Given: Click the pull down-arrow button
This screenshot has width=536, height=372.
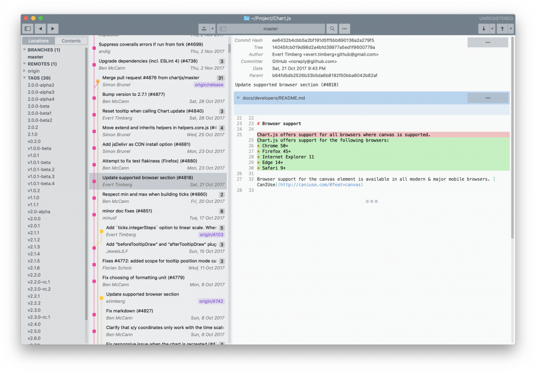Looking at the screenshot, I should [x=484, y=29].
